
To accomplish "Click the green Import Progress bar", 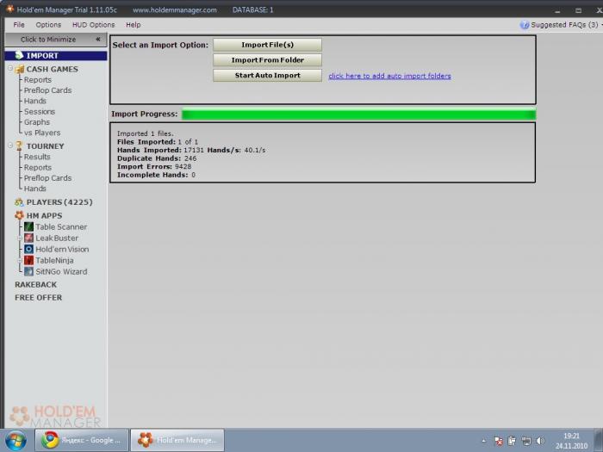I will pos(358,115).
